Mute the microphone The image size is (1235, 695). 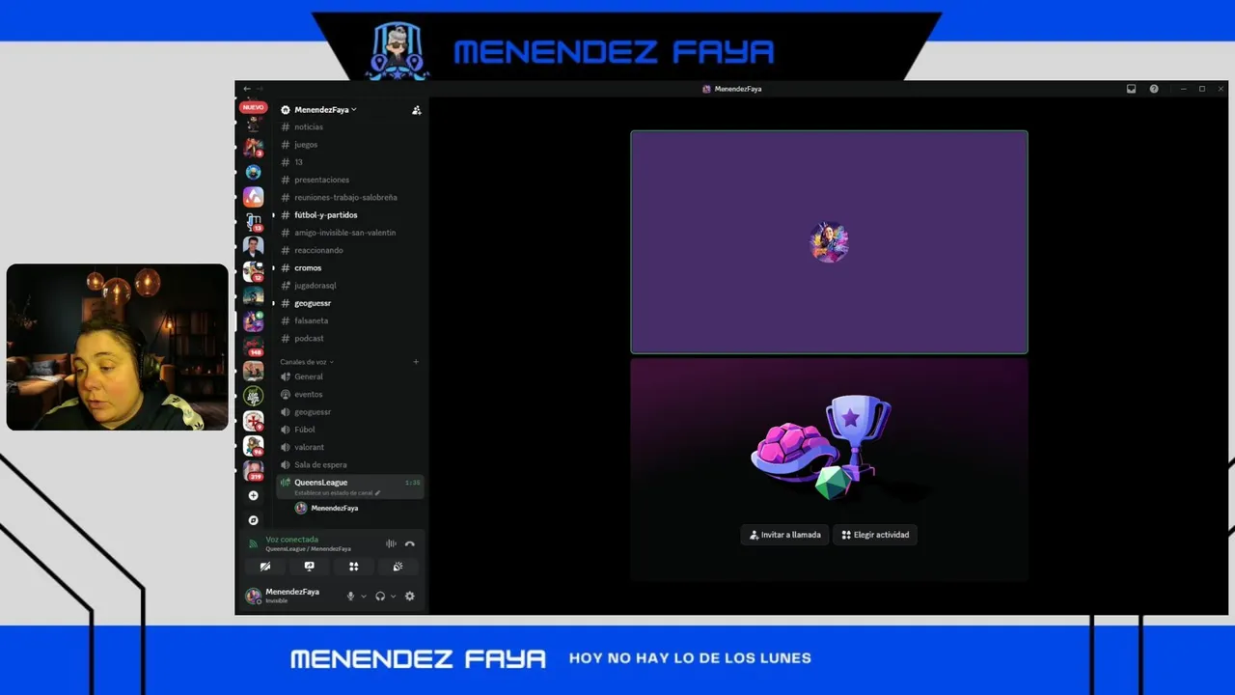coord(350,597)
